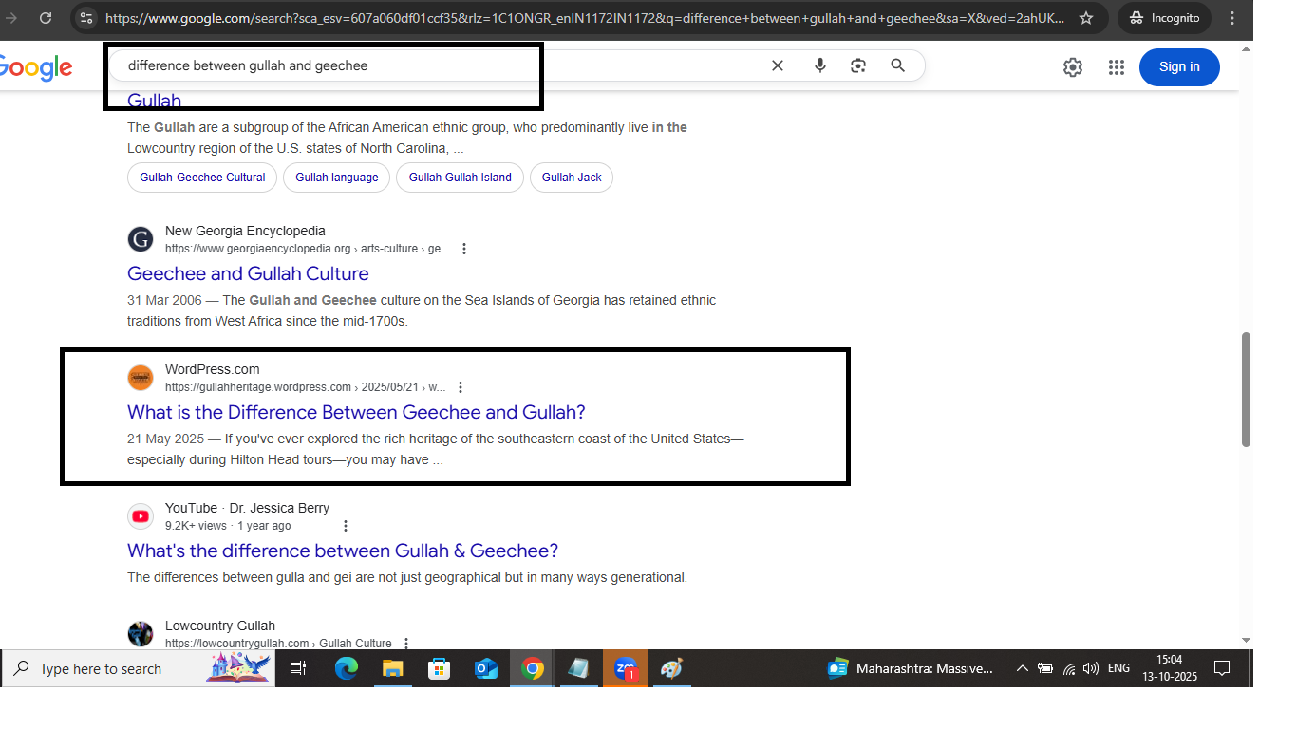Click the Sign in button
1297x729 pixels.
point(1179,66)
